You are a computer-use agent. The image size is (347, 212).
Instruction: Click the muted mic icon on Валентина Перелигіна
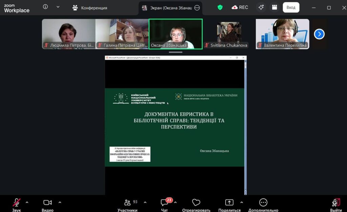(260, 45)
